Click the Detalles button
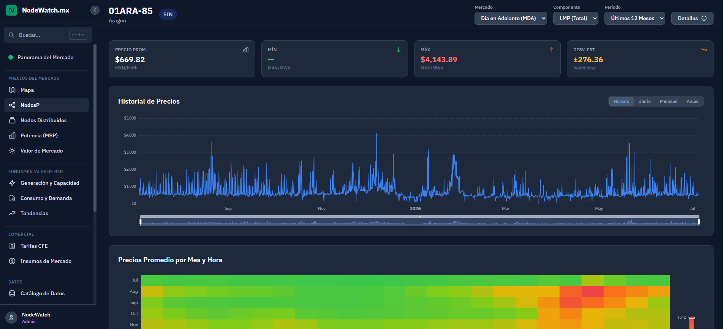Screen dimensions: 723x329 coord(692,18)
